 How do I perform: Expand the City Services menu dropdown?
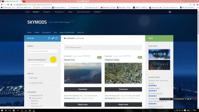(x=60, y=12)
